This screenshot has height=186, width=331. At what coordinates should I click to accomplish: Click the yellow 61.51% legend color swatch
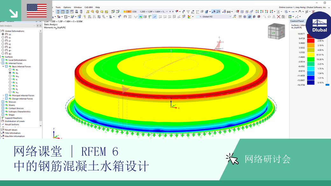(311, 55)
